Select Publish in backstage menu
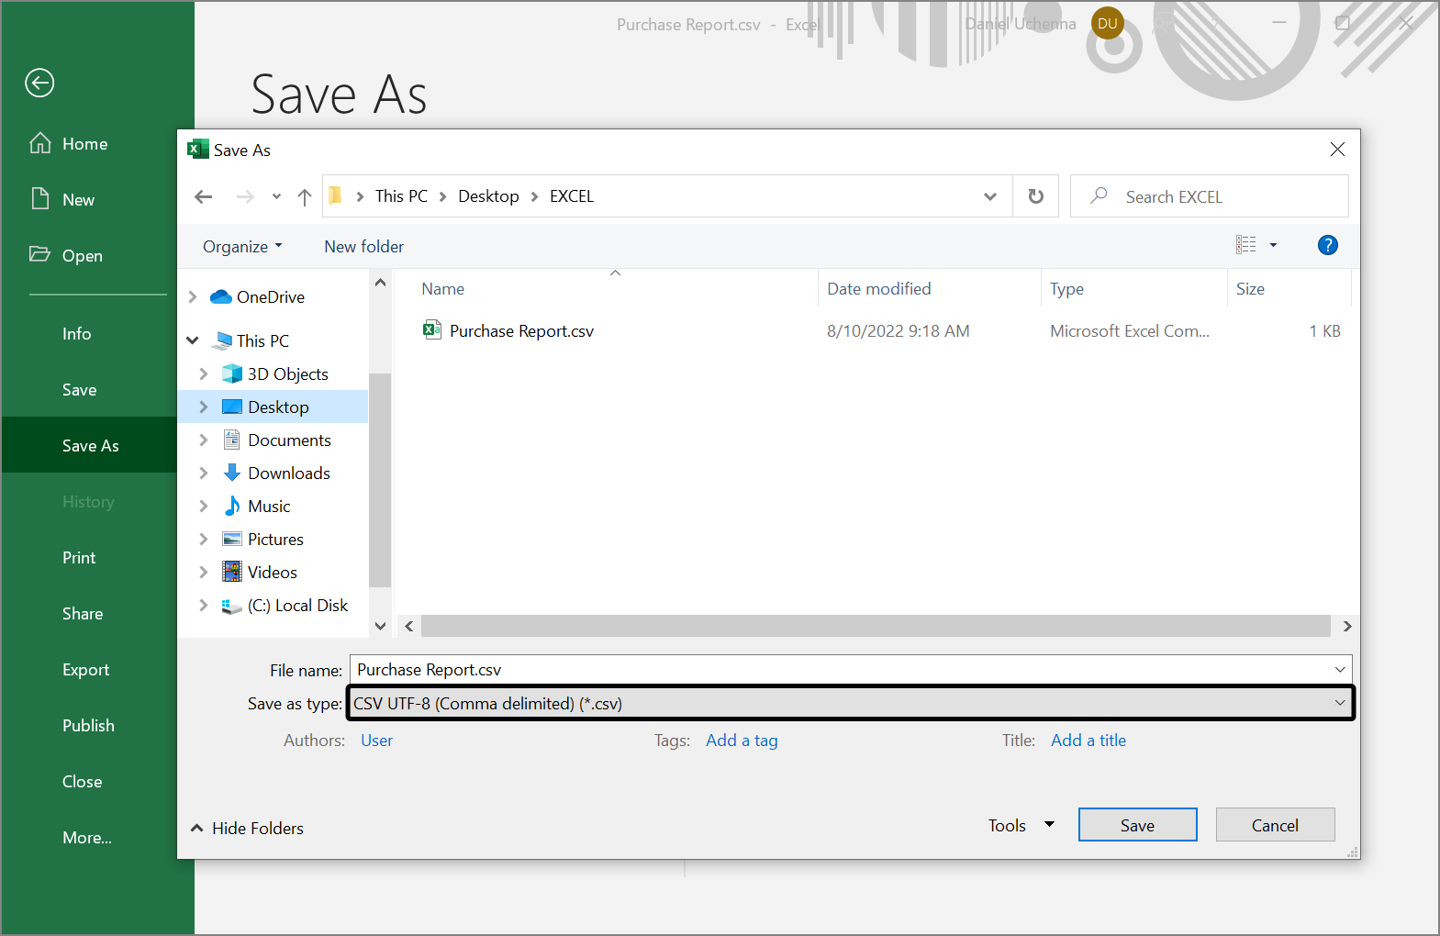Viewport: 1440px width, 936px height. pyautogui.click(x=88, y=726)
